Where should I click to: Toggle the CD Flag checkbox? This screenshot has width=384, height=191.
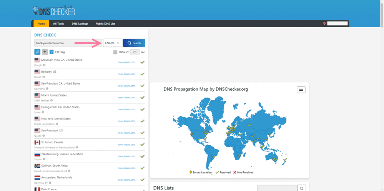pyautogui.click(x=52, y=52)
